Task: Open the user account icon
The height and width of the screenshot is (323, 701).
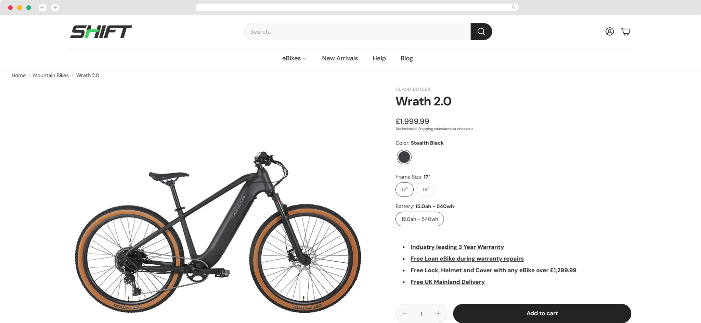Action: (609, 32)
